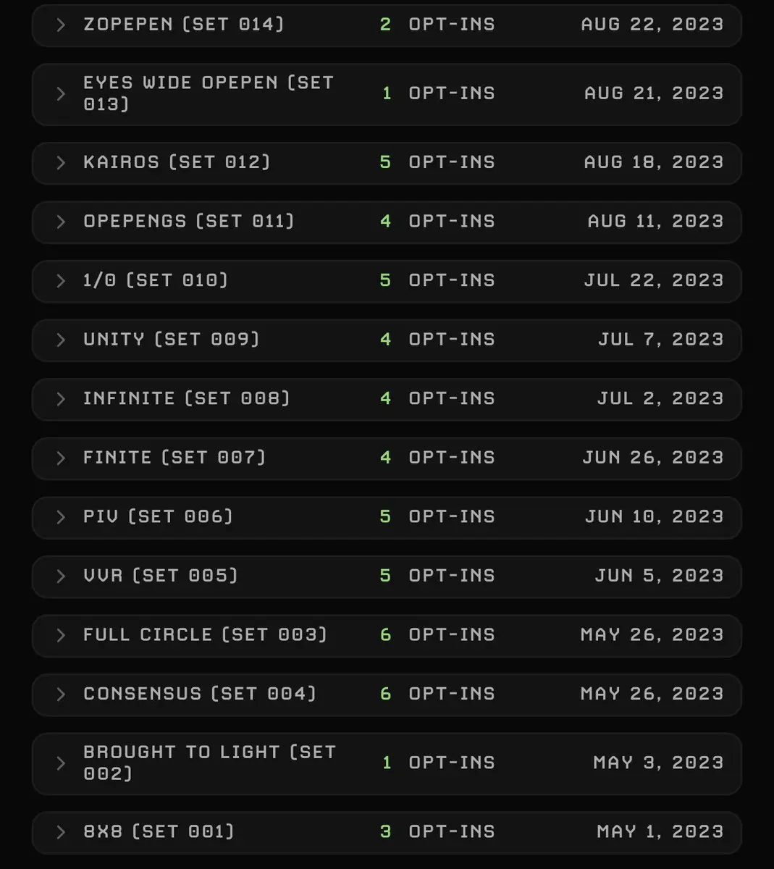This screenshot has height=869, width=774.
Task: Expand Brought to Light (Set 002) chevron
Action: click(61, 763)
